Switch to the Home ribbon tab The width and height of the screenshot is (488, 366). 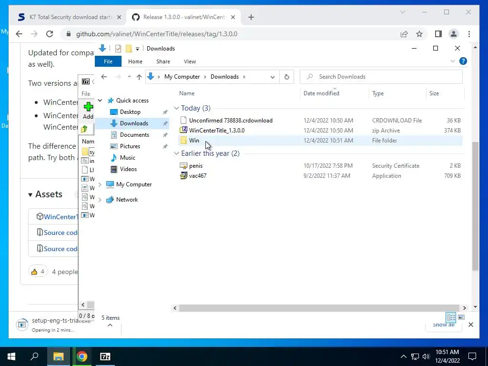tap(135, 61)
